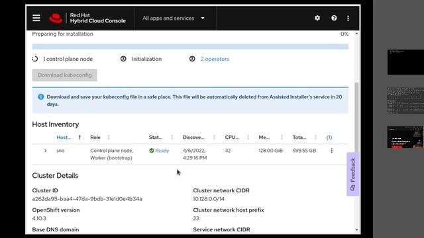Select the bottom video thumbnail

[x=405, y=137]
